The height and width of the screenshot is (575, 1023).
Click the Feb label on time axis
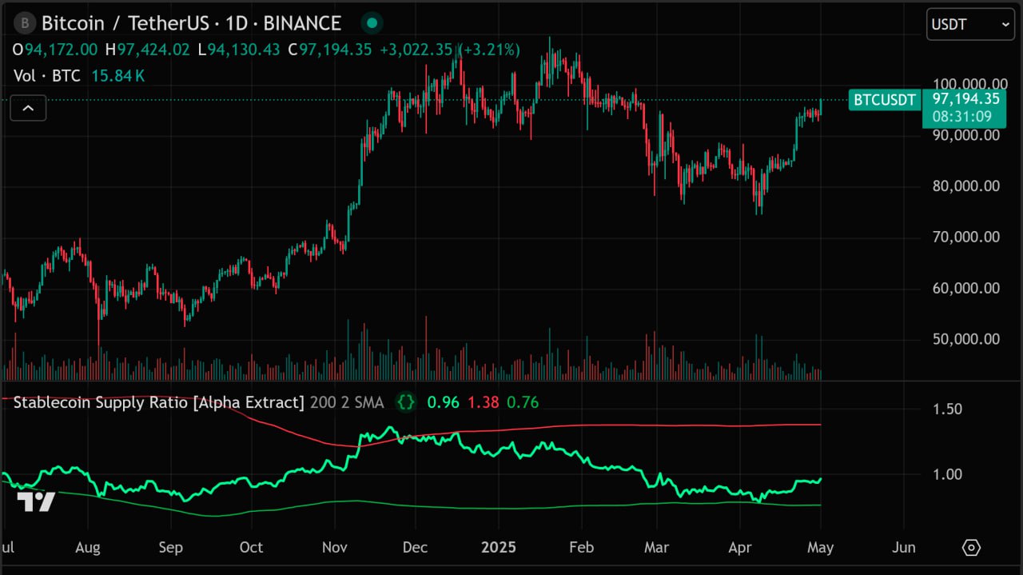coord(581,548)
